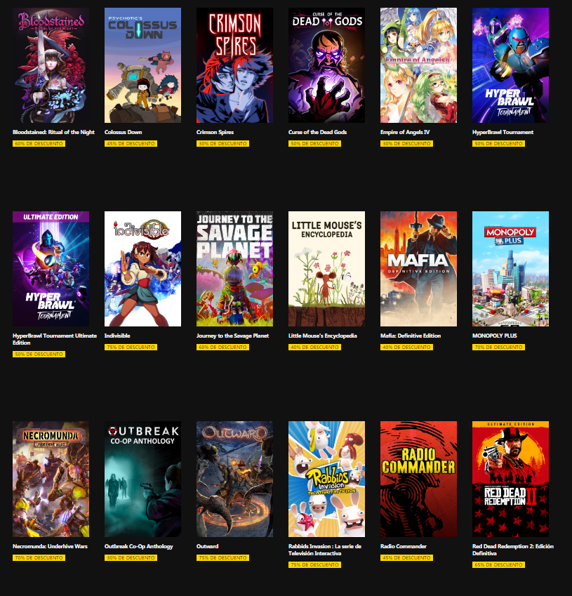Open the HyperBrawl Tournament standard edition cover
The height and width of the screenshot is (596, 572).
tap(511, 65)
